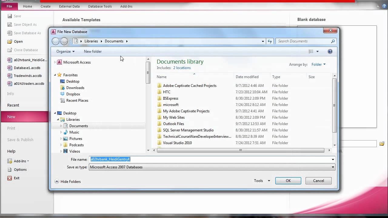The width and height of the screenshot is (388, 218).
Task: Open the view options dropdown arrow
Action: 317,51
